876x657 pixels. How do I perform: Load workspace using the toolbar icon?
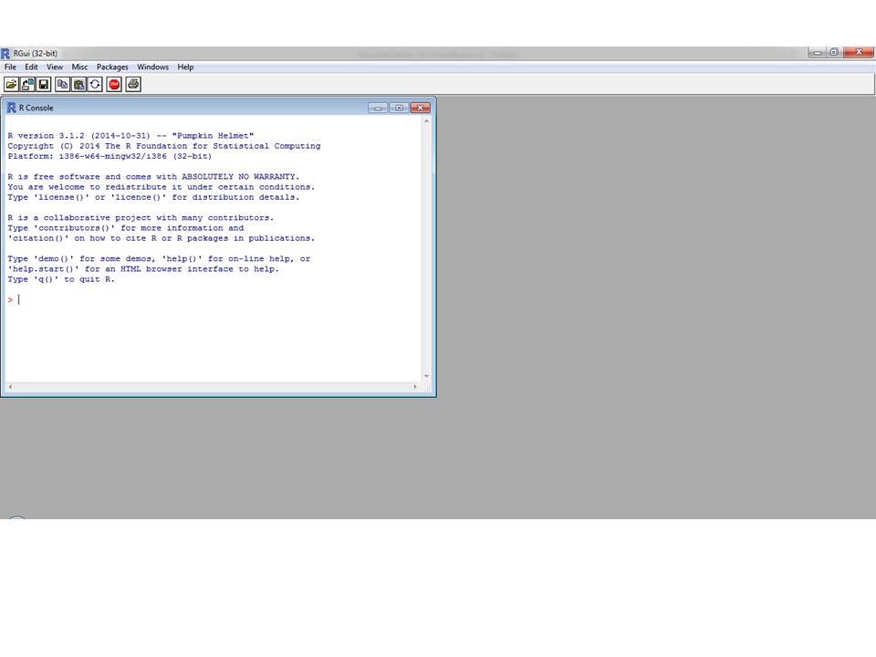click(26, 84)
